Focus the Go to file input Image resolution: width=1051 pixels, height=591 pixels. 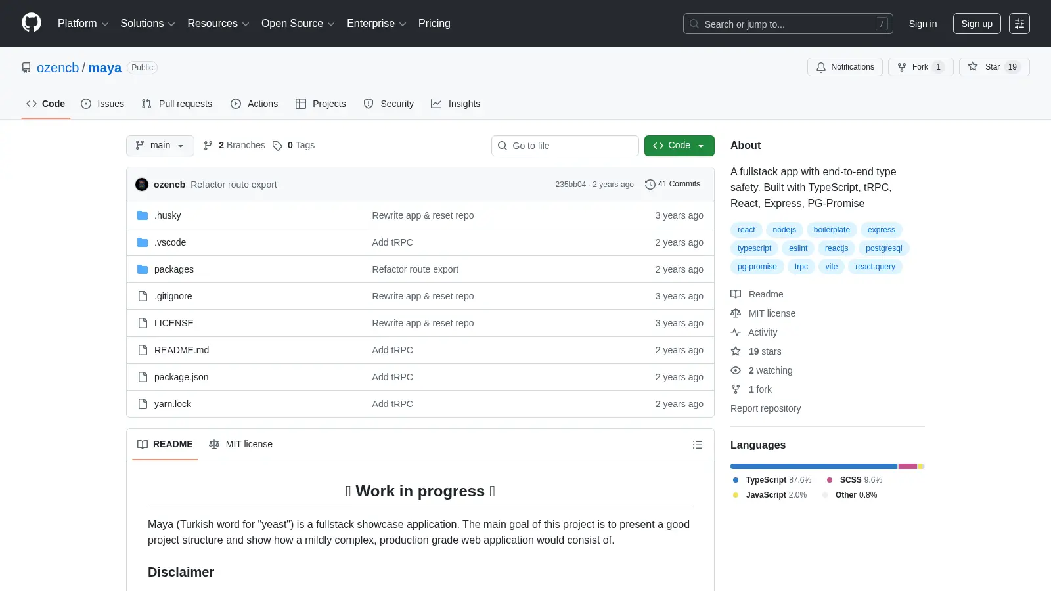coord(565,146)
